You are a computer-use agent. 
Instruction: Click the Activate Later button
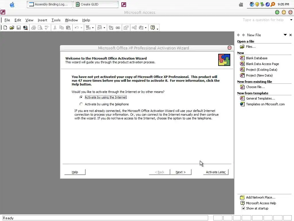216,172
